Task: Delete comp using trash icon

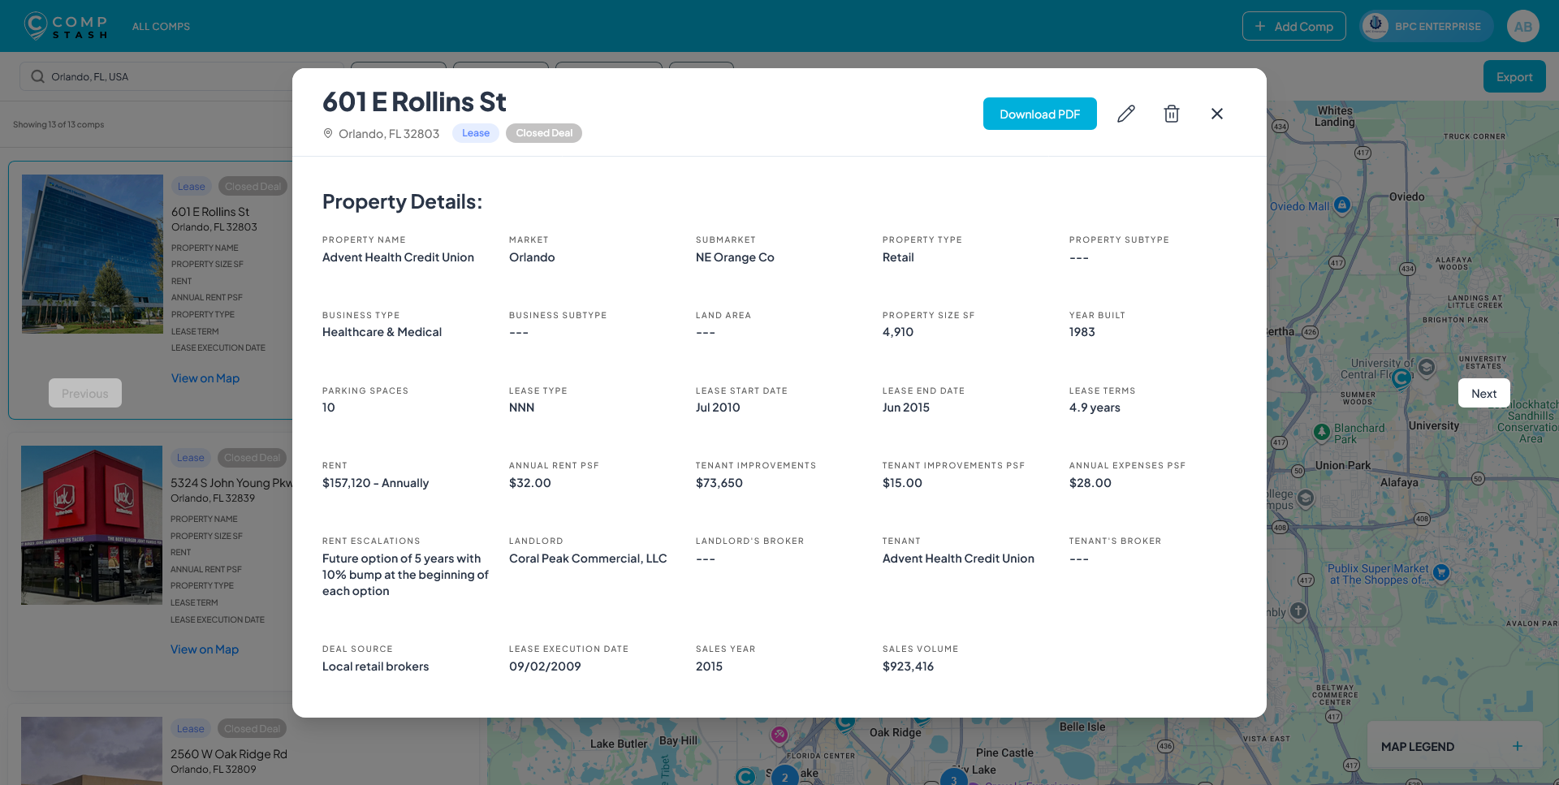Action: [x=1171, y=114]
